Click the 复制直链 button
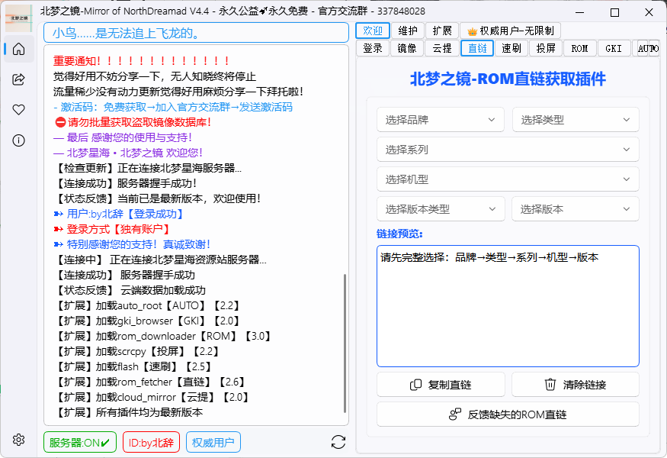The height and width of the screenshot is (458, 667). point(441,385)
